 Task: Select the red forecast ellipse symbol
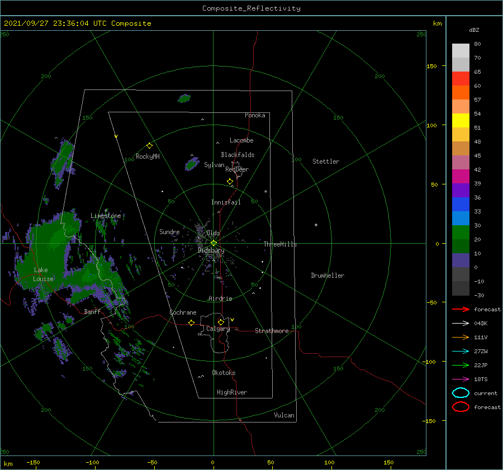(x=461, y=407)
